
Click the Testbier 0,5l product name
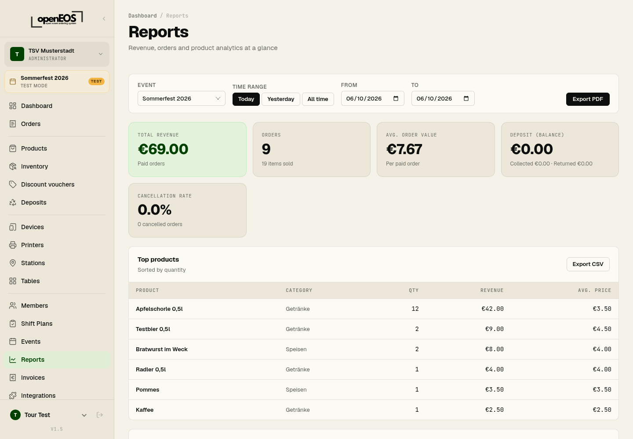153,329
